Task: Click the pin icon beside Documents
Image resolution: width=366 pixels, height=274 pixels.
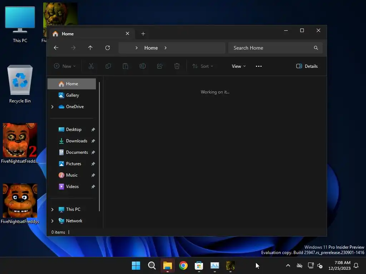Action: coord(93,152)
